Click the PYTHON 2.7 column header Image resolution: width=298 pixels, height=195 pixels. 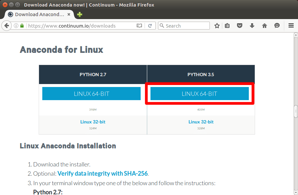coord(93,75)
